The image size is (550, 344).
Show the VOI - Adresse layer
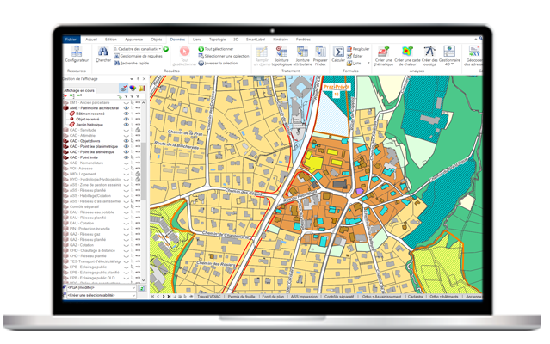(x=127, y=169)
